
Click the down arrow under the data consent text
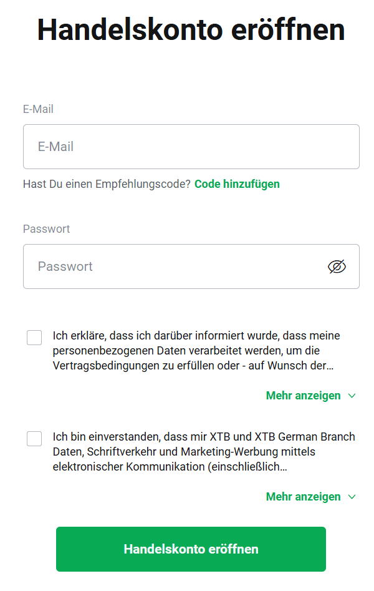[352, 395]
